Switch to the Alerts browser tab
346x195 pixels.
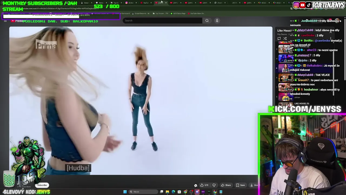[x=101, y=3]
